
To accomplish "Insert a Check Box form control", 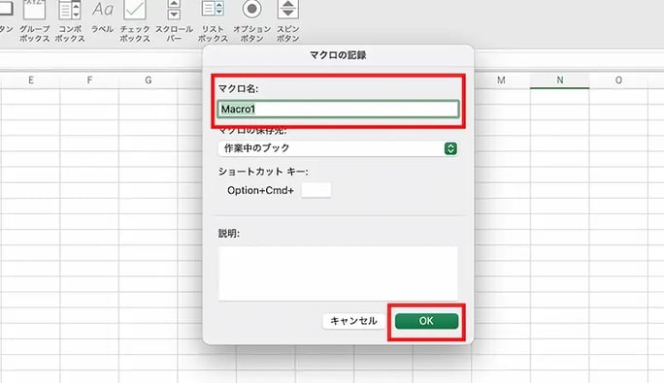I will (135, 21).
